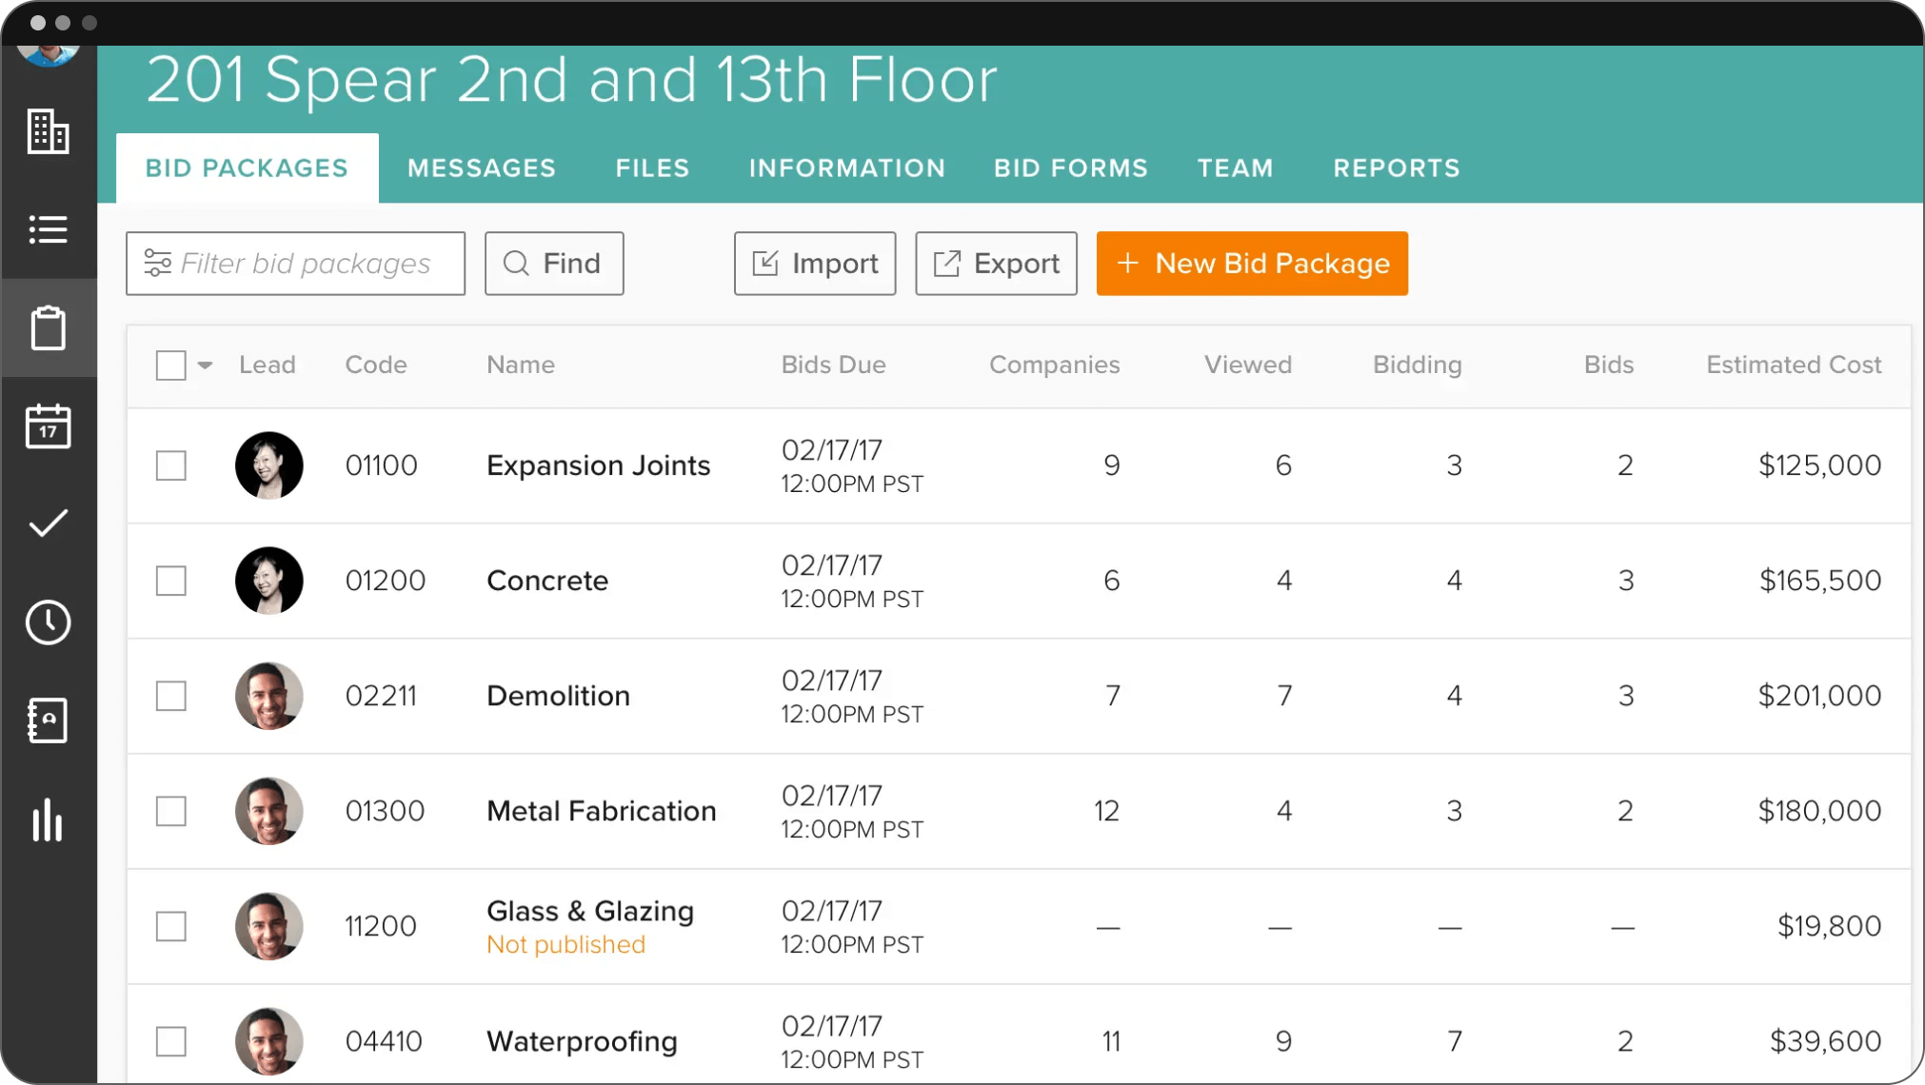The height and width of the screenshot is (1085, 1925).
Task: Open the Bid Forms tab
Action: point(1071,168)
